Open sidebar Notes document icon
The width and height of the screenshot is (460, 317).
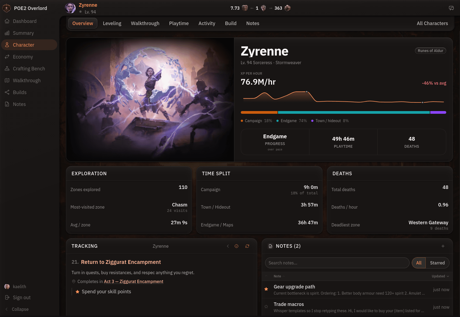click(7, 104)
